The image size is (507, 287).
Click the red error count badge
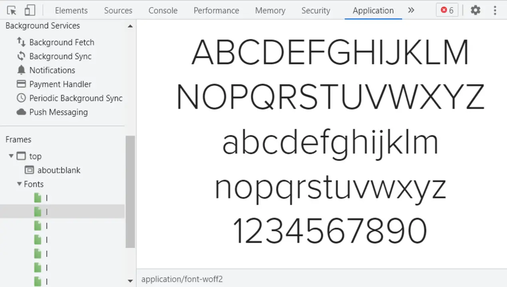click(x=447, y=10)
